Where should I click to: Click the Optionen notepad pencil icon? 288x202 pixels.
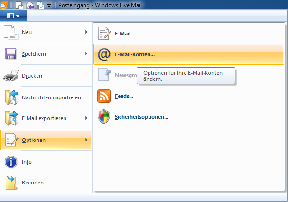pyautogui.click(x=11, y=140)
